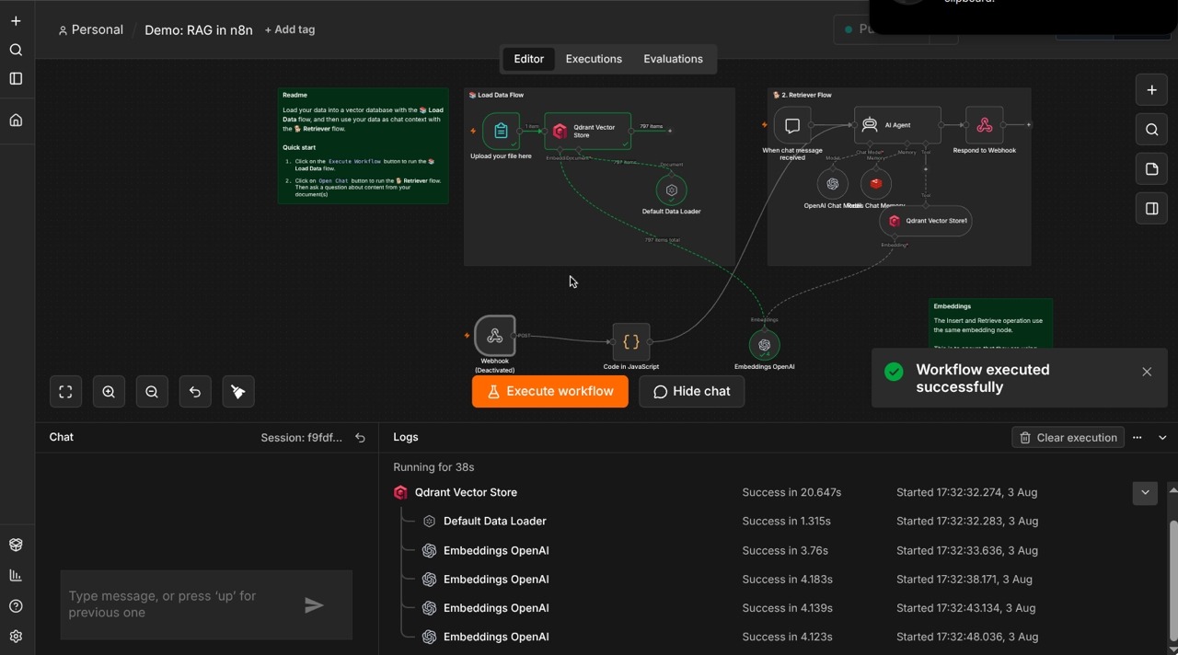Open search from the left sidebar
The width and height of the screenshot is (1178, 655).
click(x=16, y=50)
